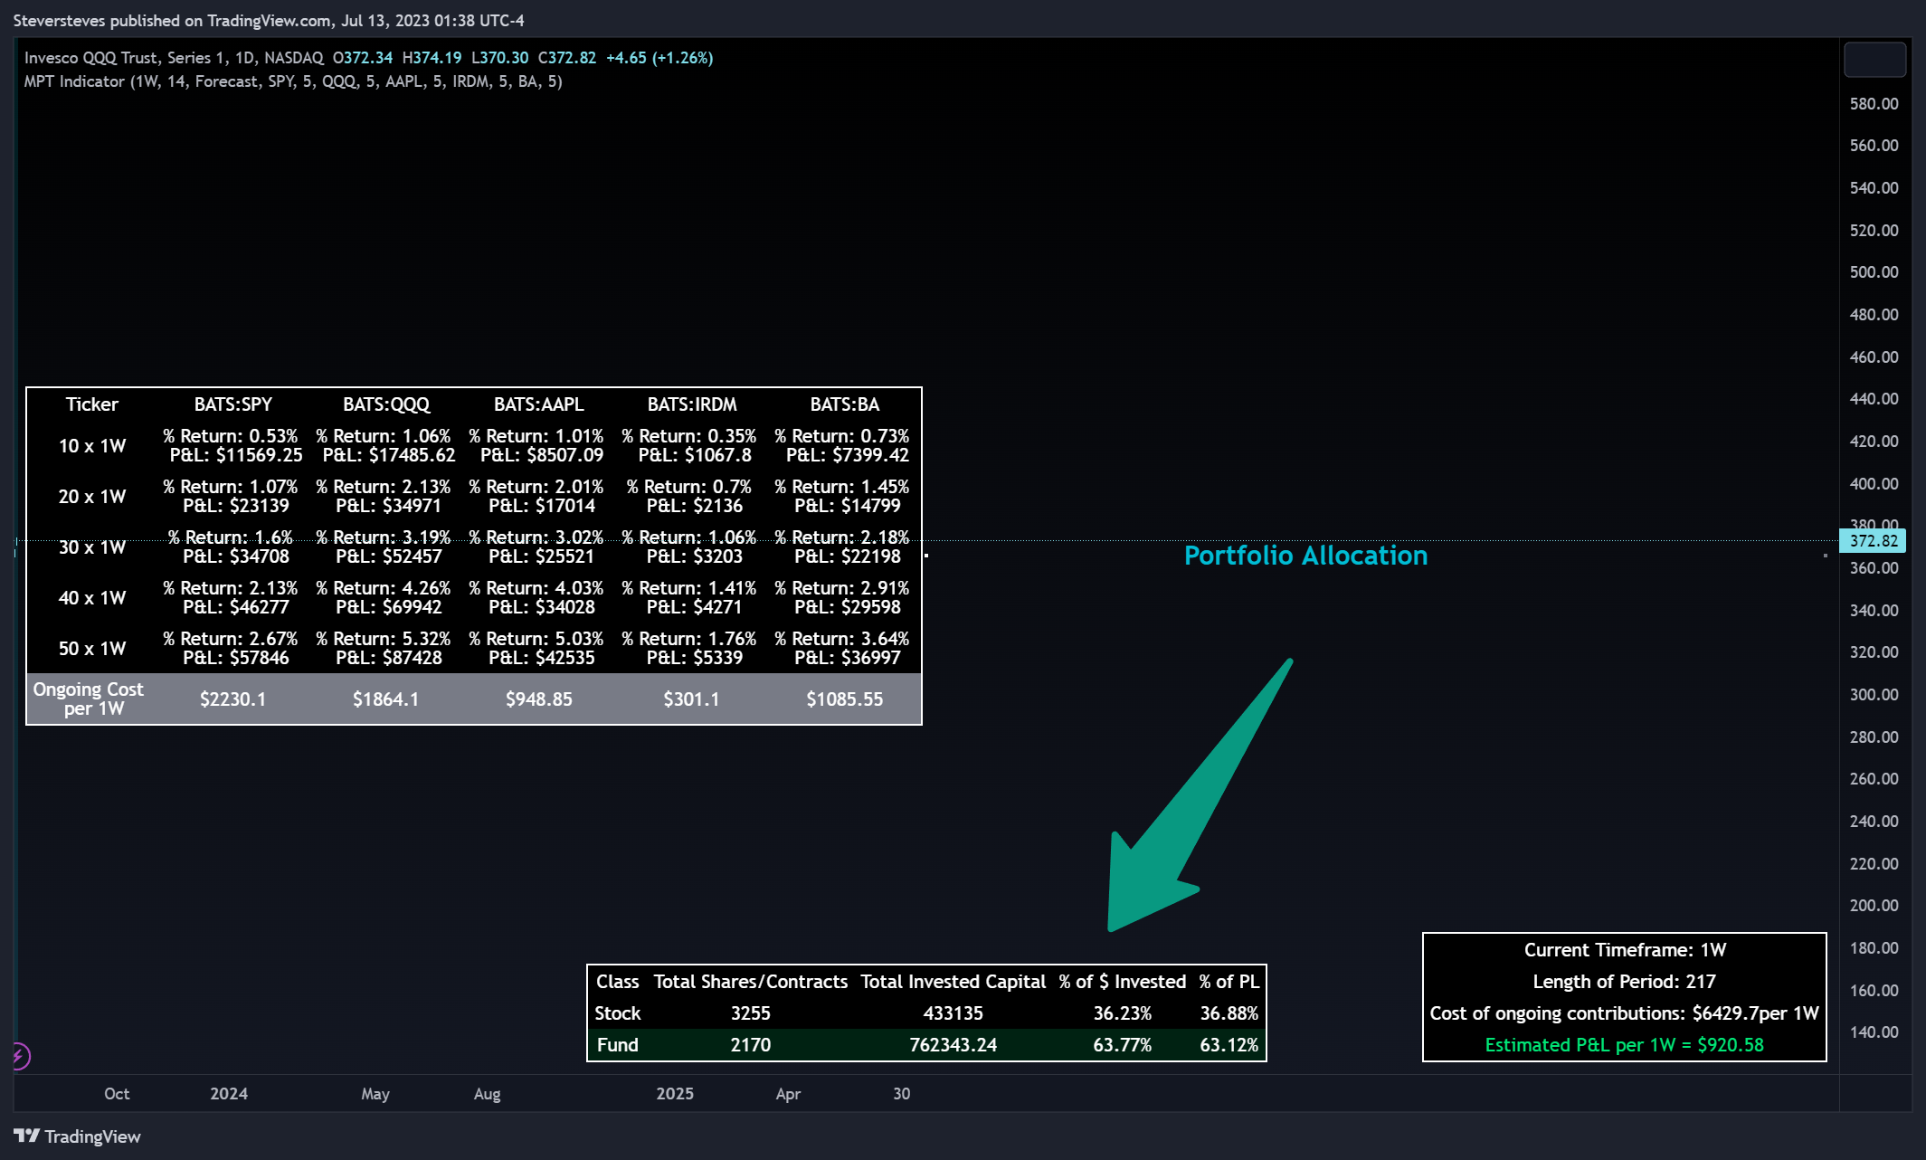Click the C372.82 close value in legend
The width and height of the screenshot is (1926, 1160).
click(567, 58)
